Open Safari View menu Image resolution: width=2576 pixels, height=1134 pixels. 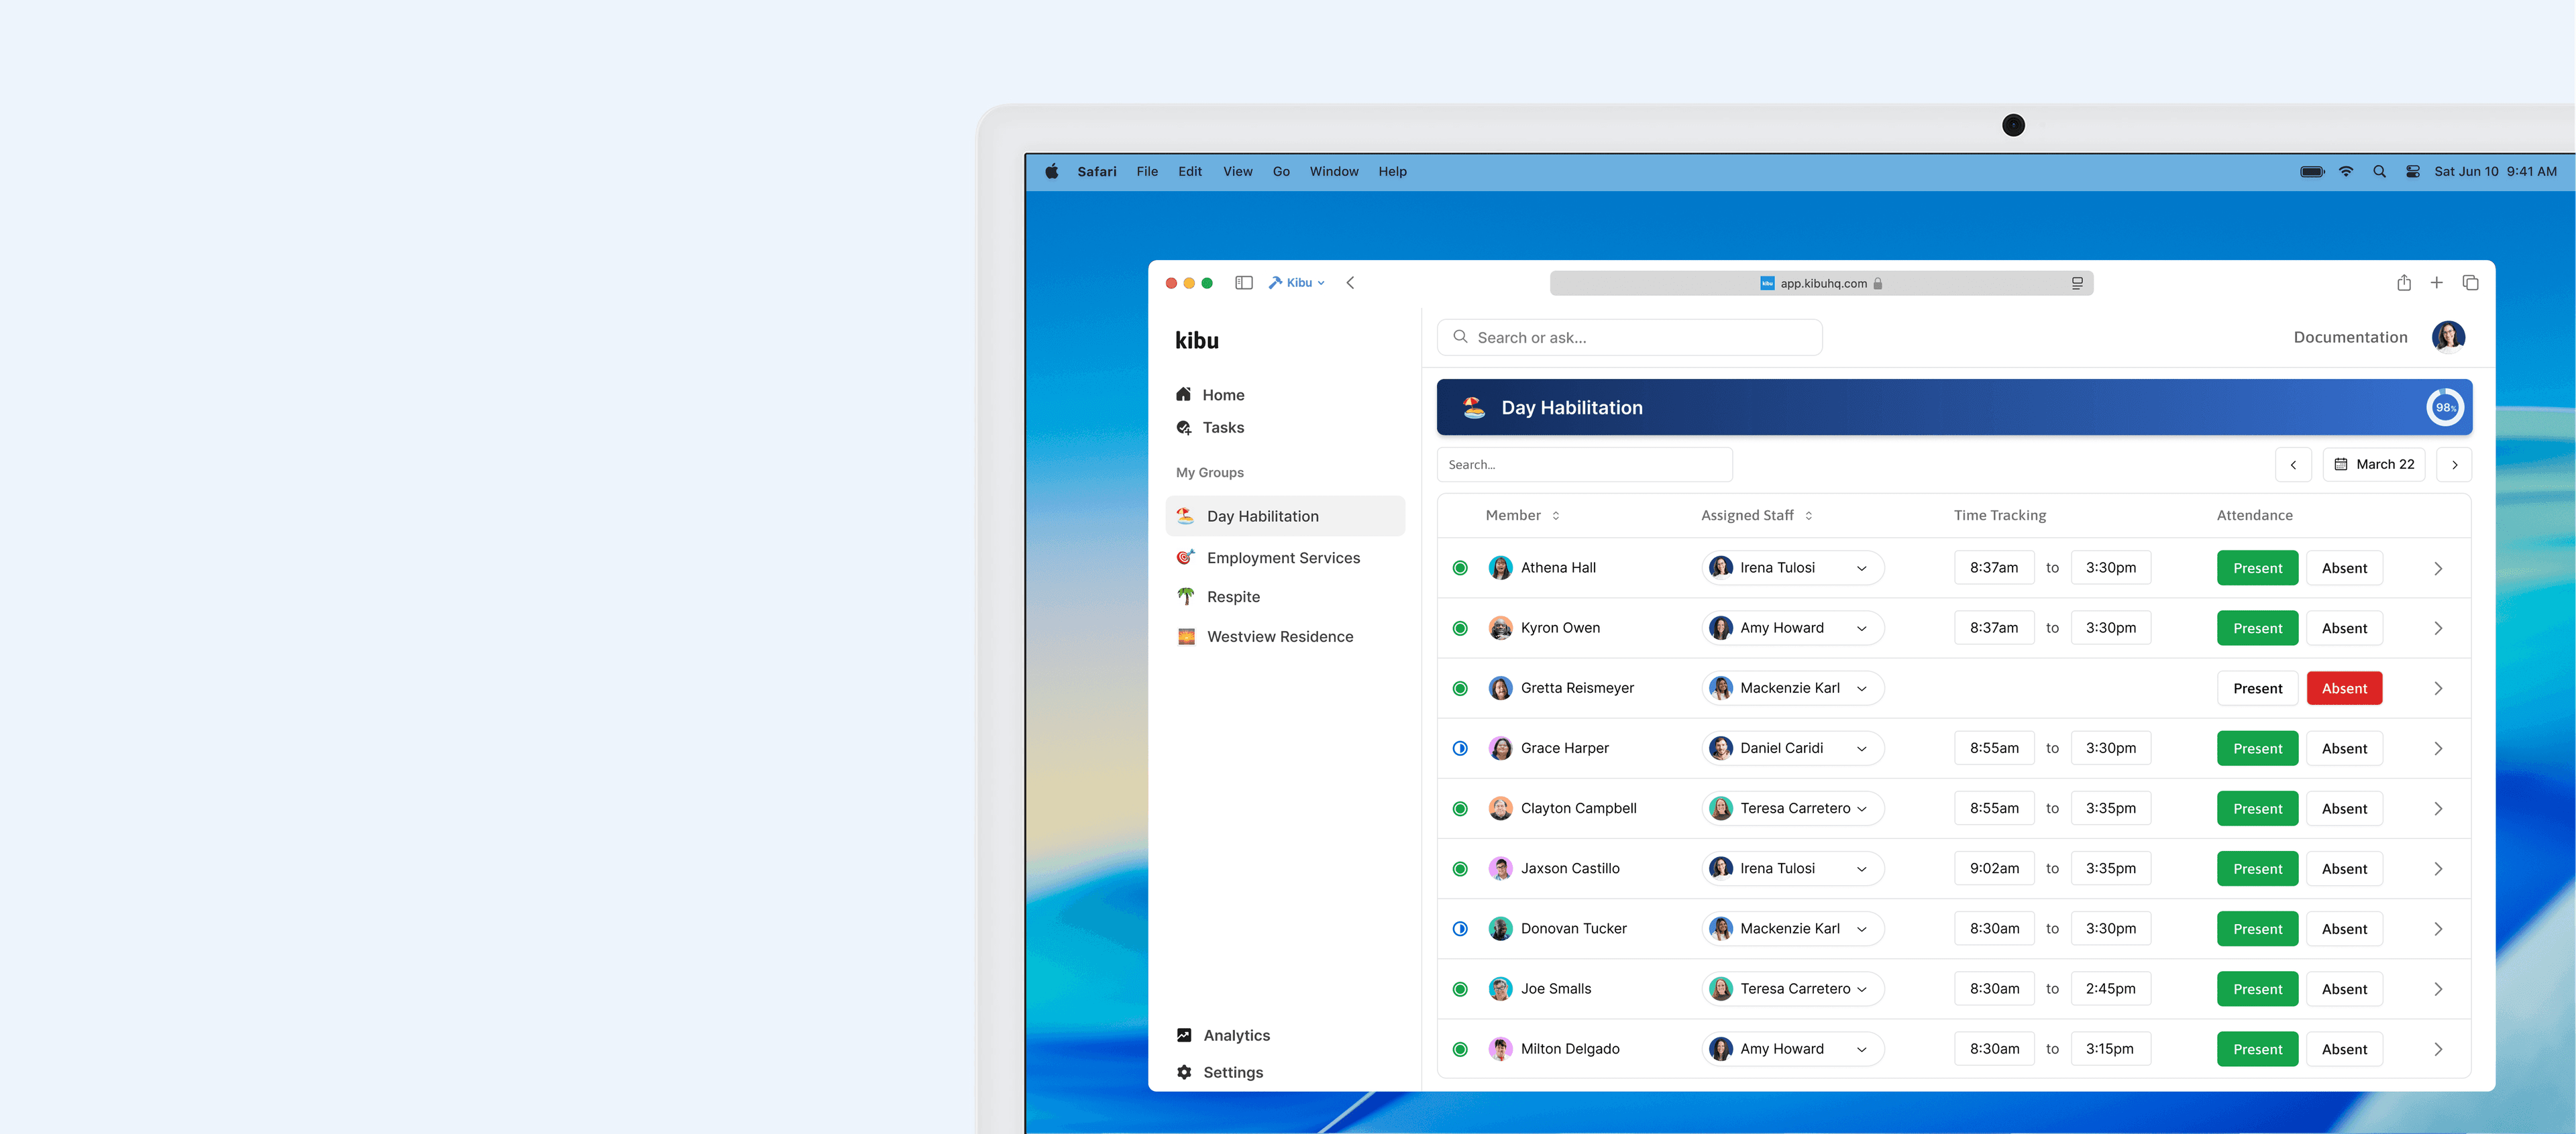tap(1237, 171)
